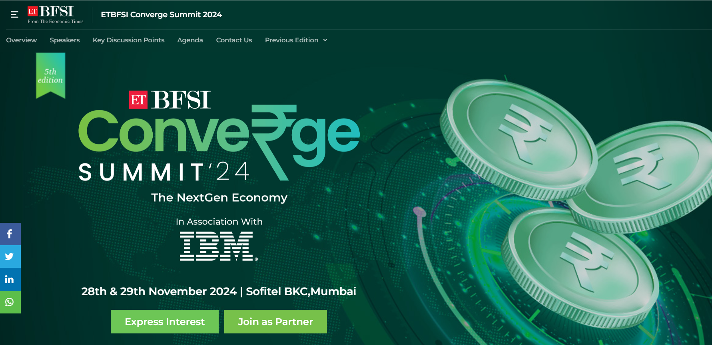Go to the Overview section
Viewport: 712px width, 345px height.
[x=21, y=40]
